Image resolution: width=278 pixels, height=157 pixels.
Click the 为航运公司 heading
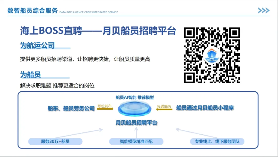[x=37, y=45]
